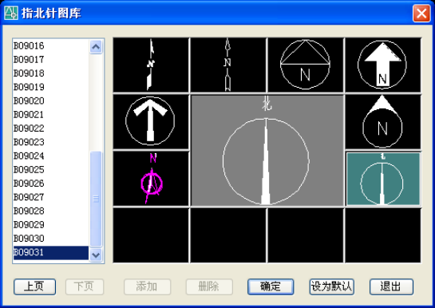Select the solid block arrow N in circle

tap(383, 65)
